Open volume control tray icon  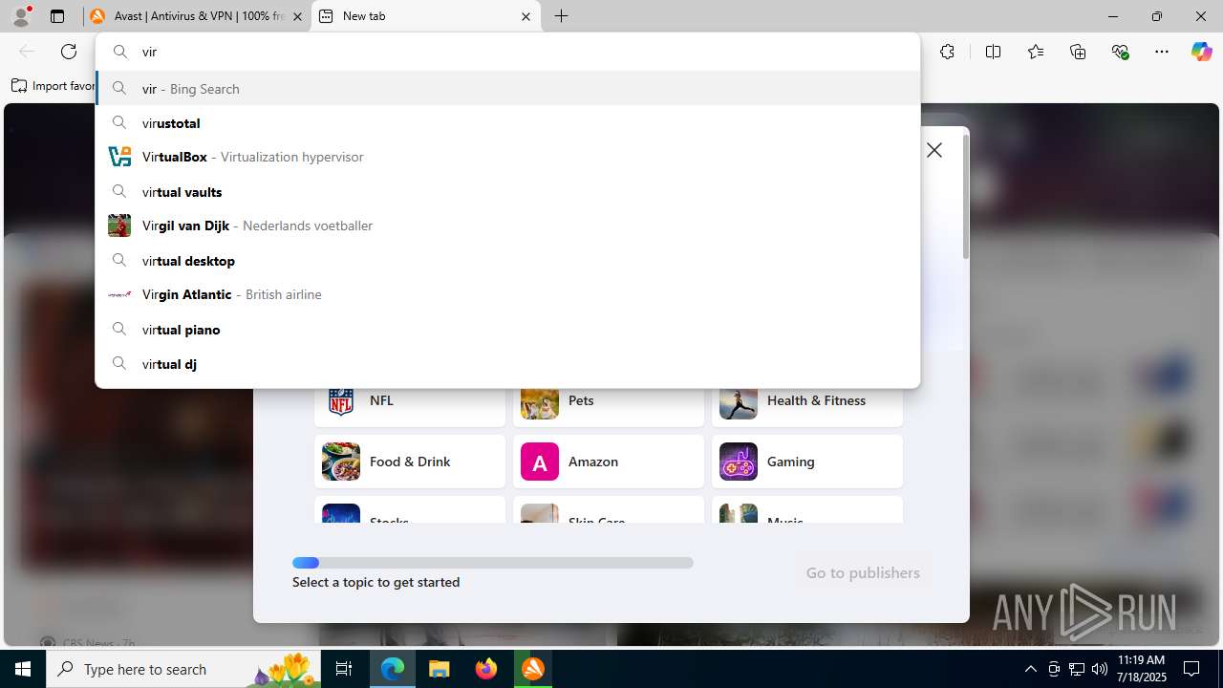(x=1100, y=669)
